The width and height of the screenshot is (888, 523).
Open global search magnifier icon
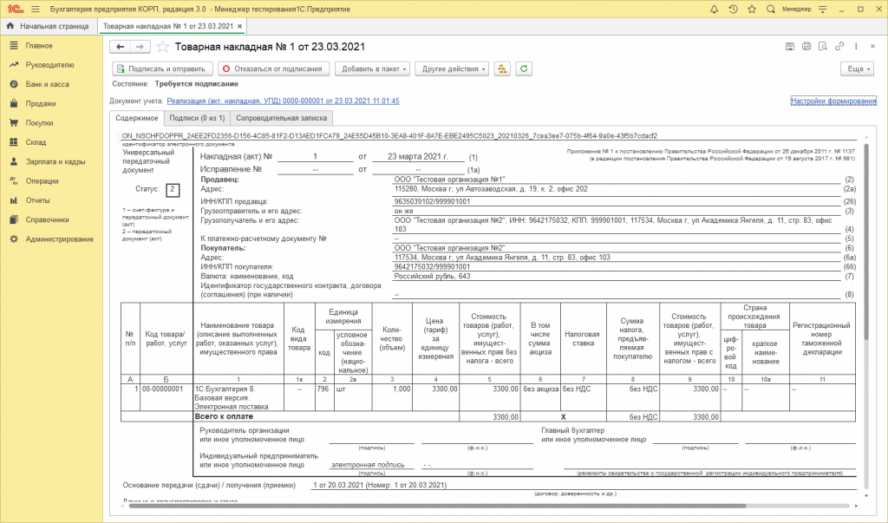pos(770,9)
